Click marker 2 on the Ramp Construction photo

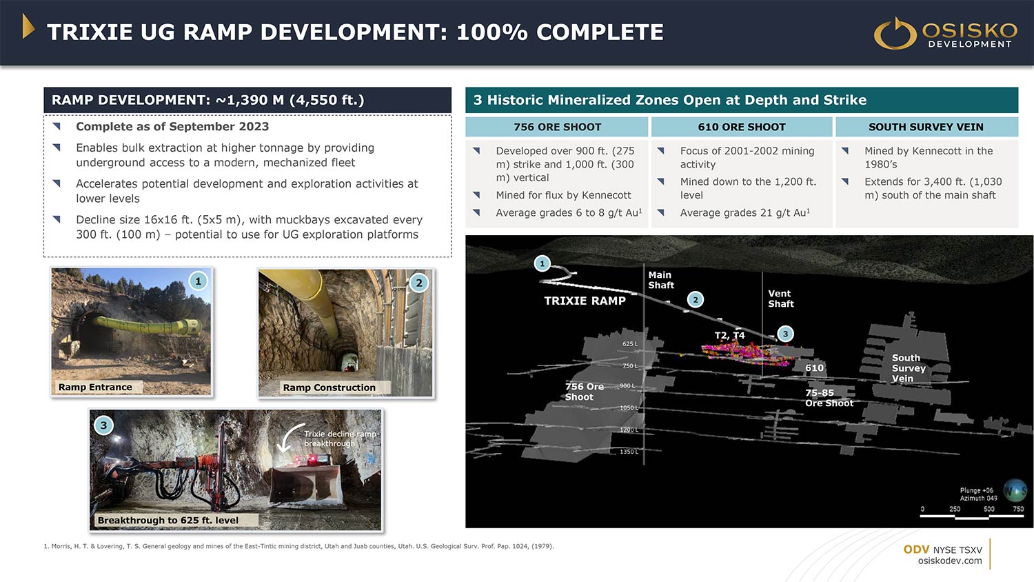click(419, 283)
